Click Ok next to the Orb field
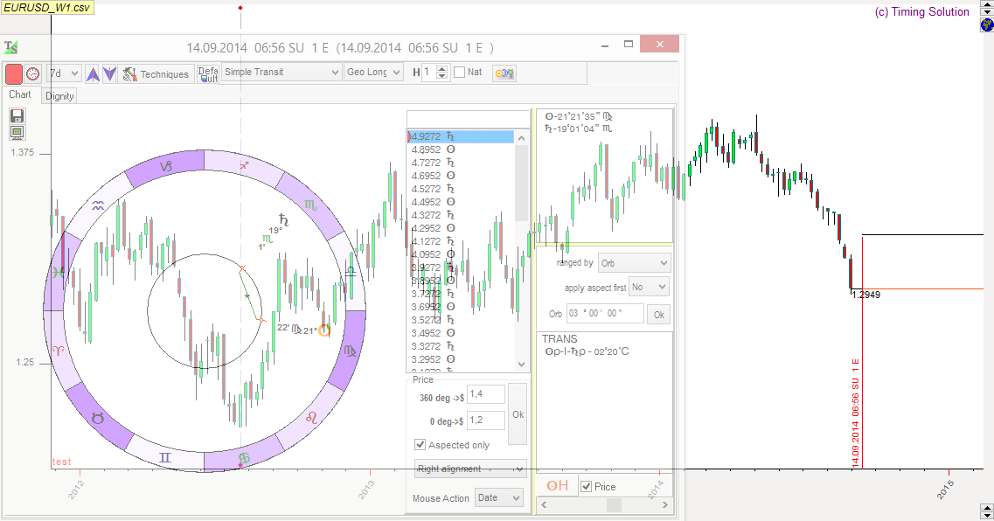 (x=659, y=315)
